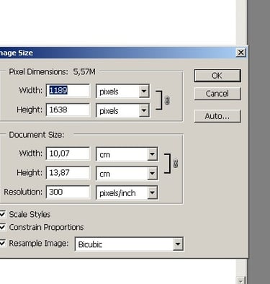
Task: Close the Image Size dialog
Action: click(240, 53)
